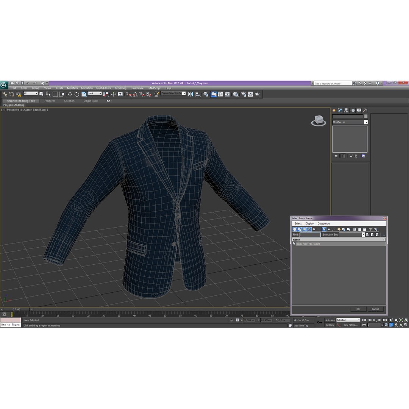409x409 pixels.
Task: Open the Material Editor icon
Action: (x=236, y=94)
